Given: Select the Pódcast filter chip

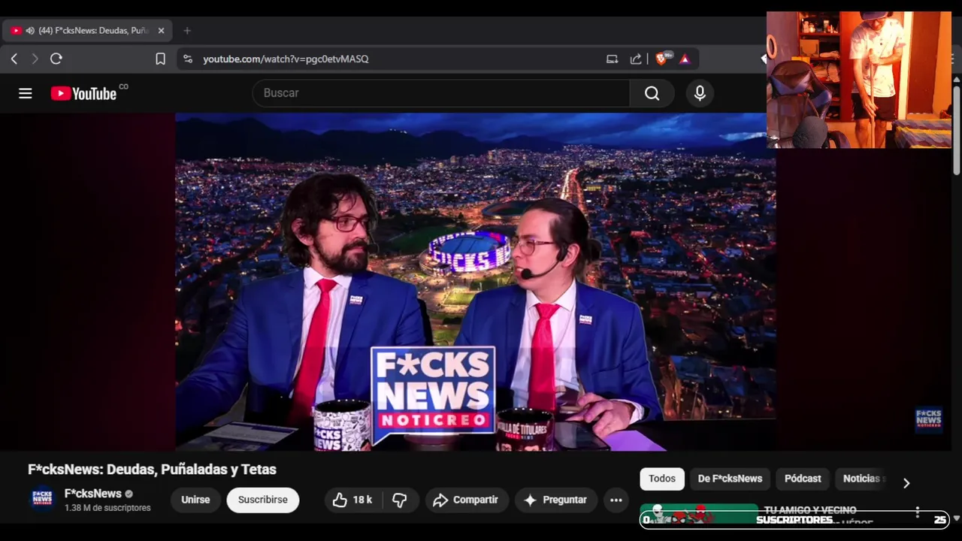Looking at the screenshot, I should (803, 479).
